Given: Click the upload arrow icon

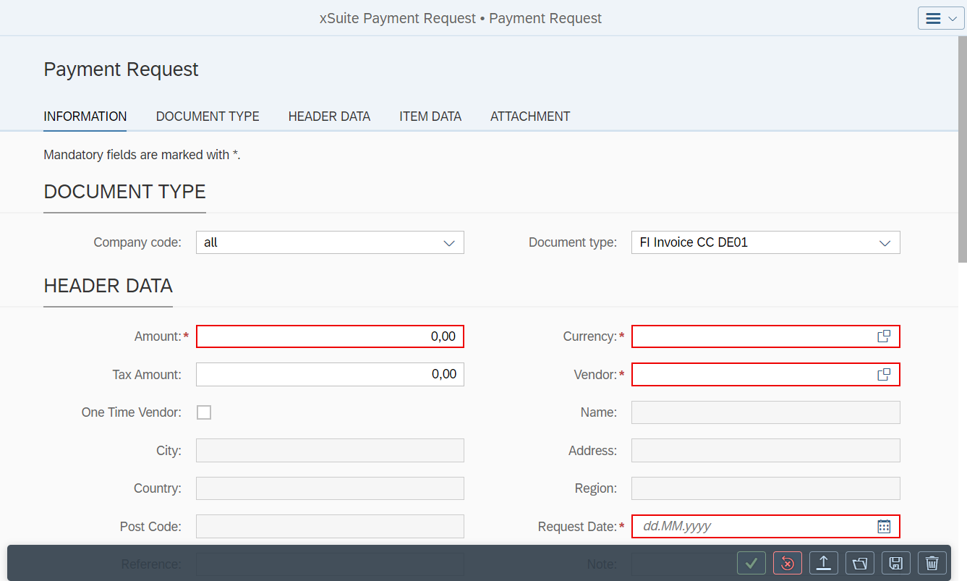Looking at the screenshot, I should tap(824, 563).
